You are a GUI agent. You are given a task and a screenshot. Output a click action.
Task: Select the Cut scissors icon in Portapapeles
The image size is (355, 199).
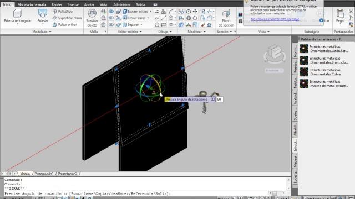351,11
